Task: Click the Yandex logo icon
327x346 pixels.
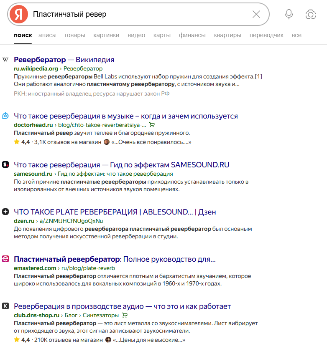Action: click(19, 14)
